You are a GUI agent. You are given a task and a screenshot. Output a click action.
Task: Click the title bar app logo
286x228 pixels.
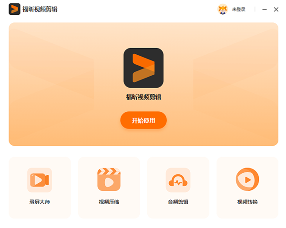[x=14, y=9]
